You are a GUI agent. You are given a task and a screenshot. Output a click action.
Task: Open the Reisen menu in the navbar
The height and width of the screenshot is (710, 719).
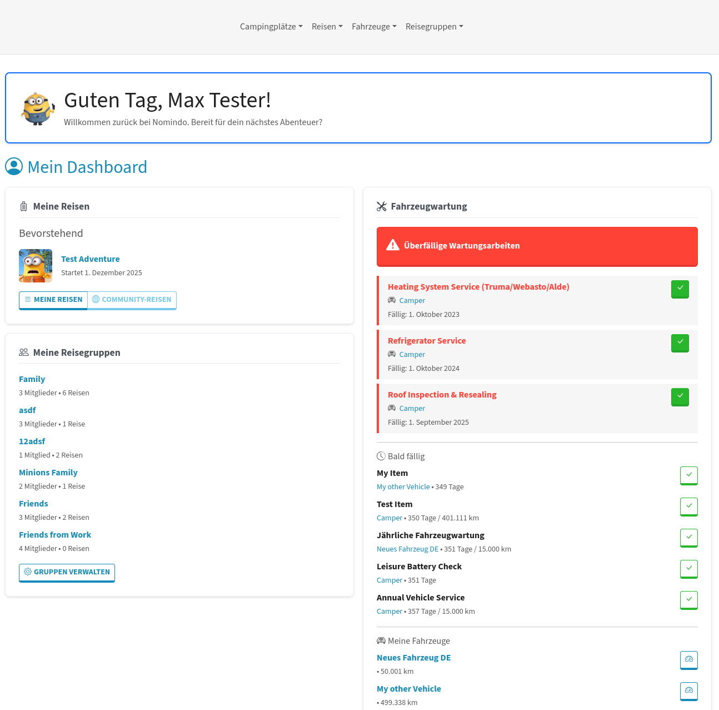coord(327,27)
